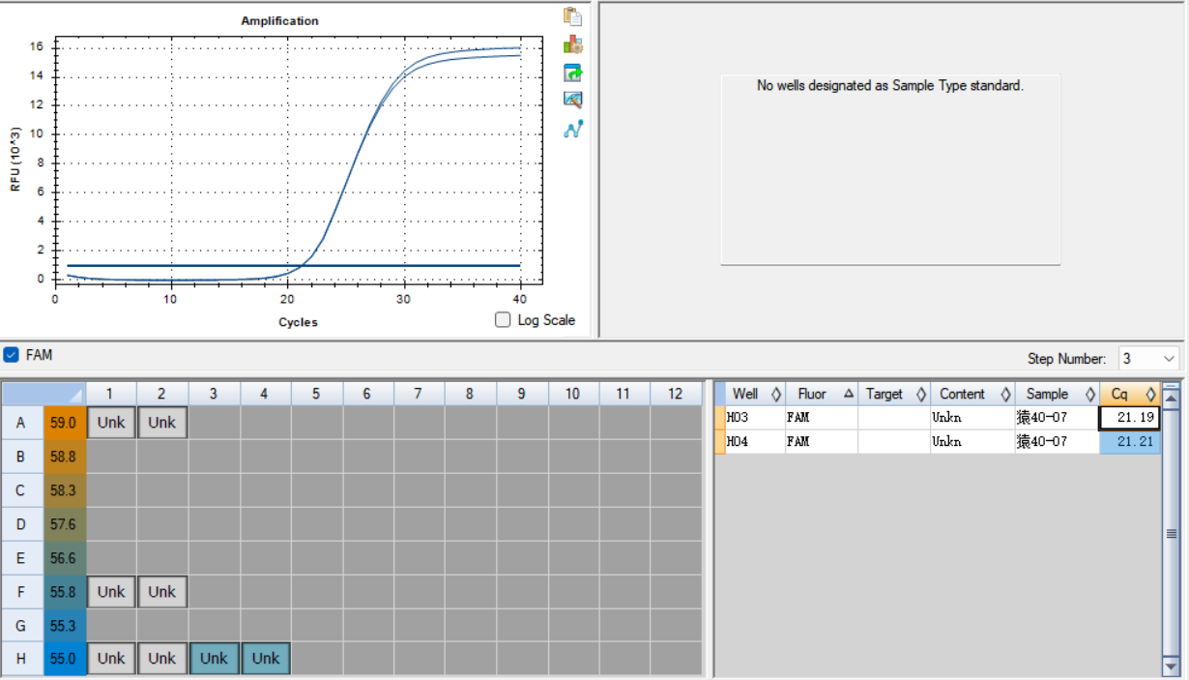Select plate column 12 header
The width and height of the screenshot is (1189, 680).
point(676,394)
